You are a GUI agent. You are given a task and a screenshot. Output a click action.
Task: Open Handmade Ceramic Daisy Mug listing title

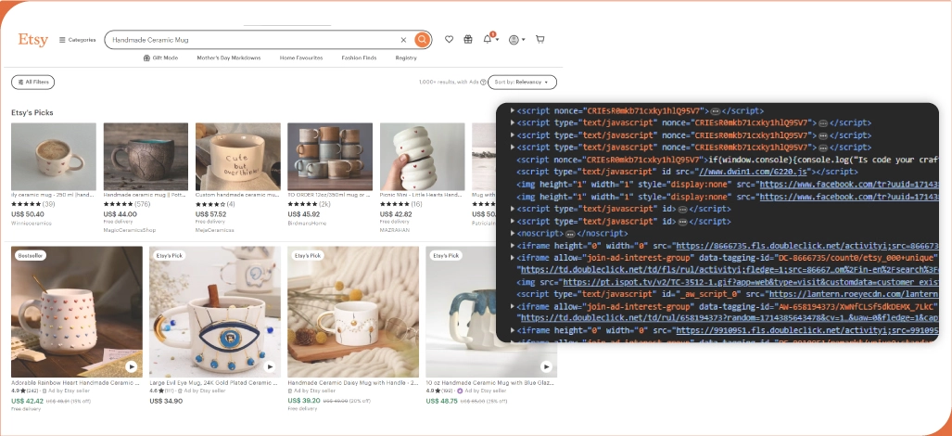click(x=353, y=383)
